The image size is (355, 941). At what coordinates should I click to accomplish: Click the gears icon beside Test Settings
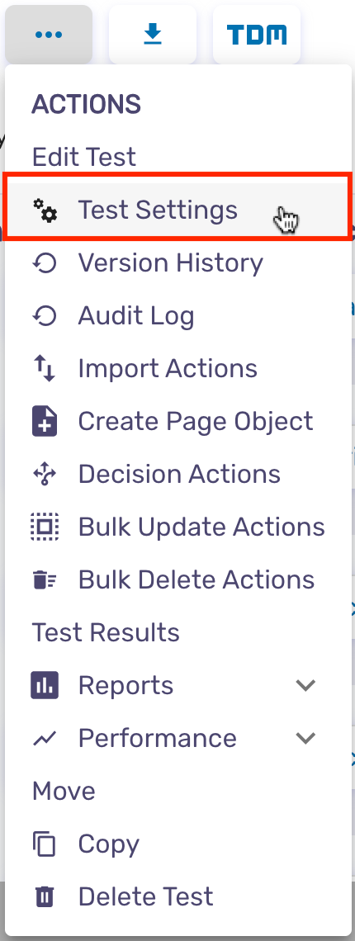[45, 210]
